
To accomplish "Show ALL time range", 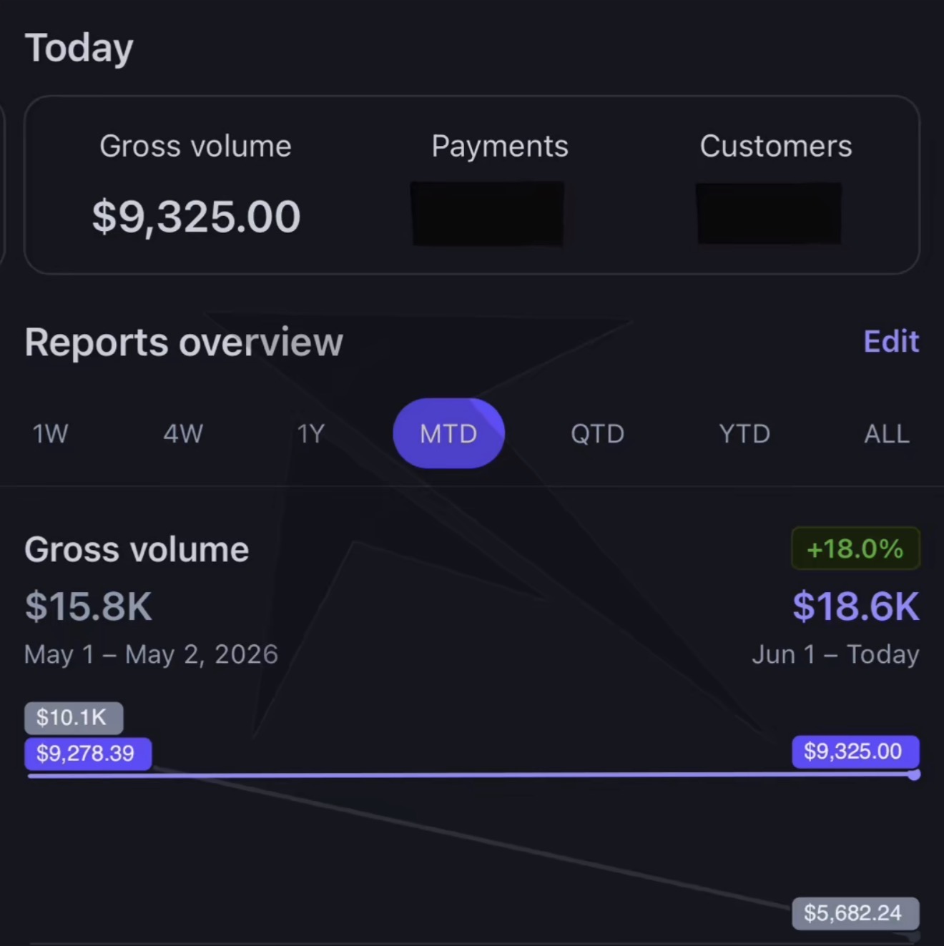I will (x=887, y=433).
